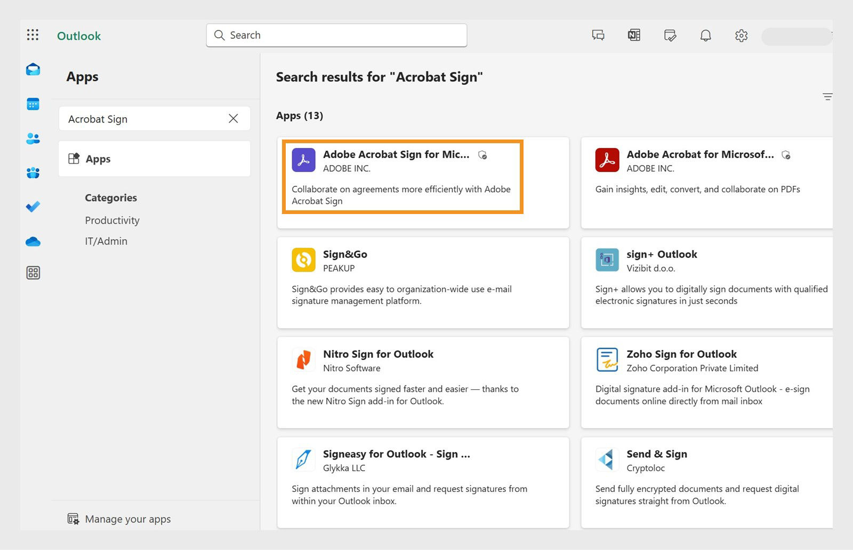Click publisher name 'Cryptoloc'

pos(646,469)
